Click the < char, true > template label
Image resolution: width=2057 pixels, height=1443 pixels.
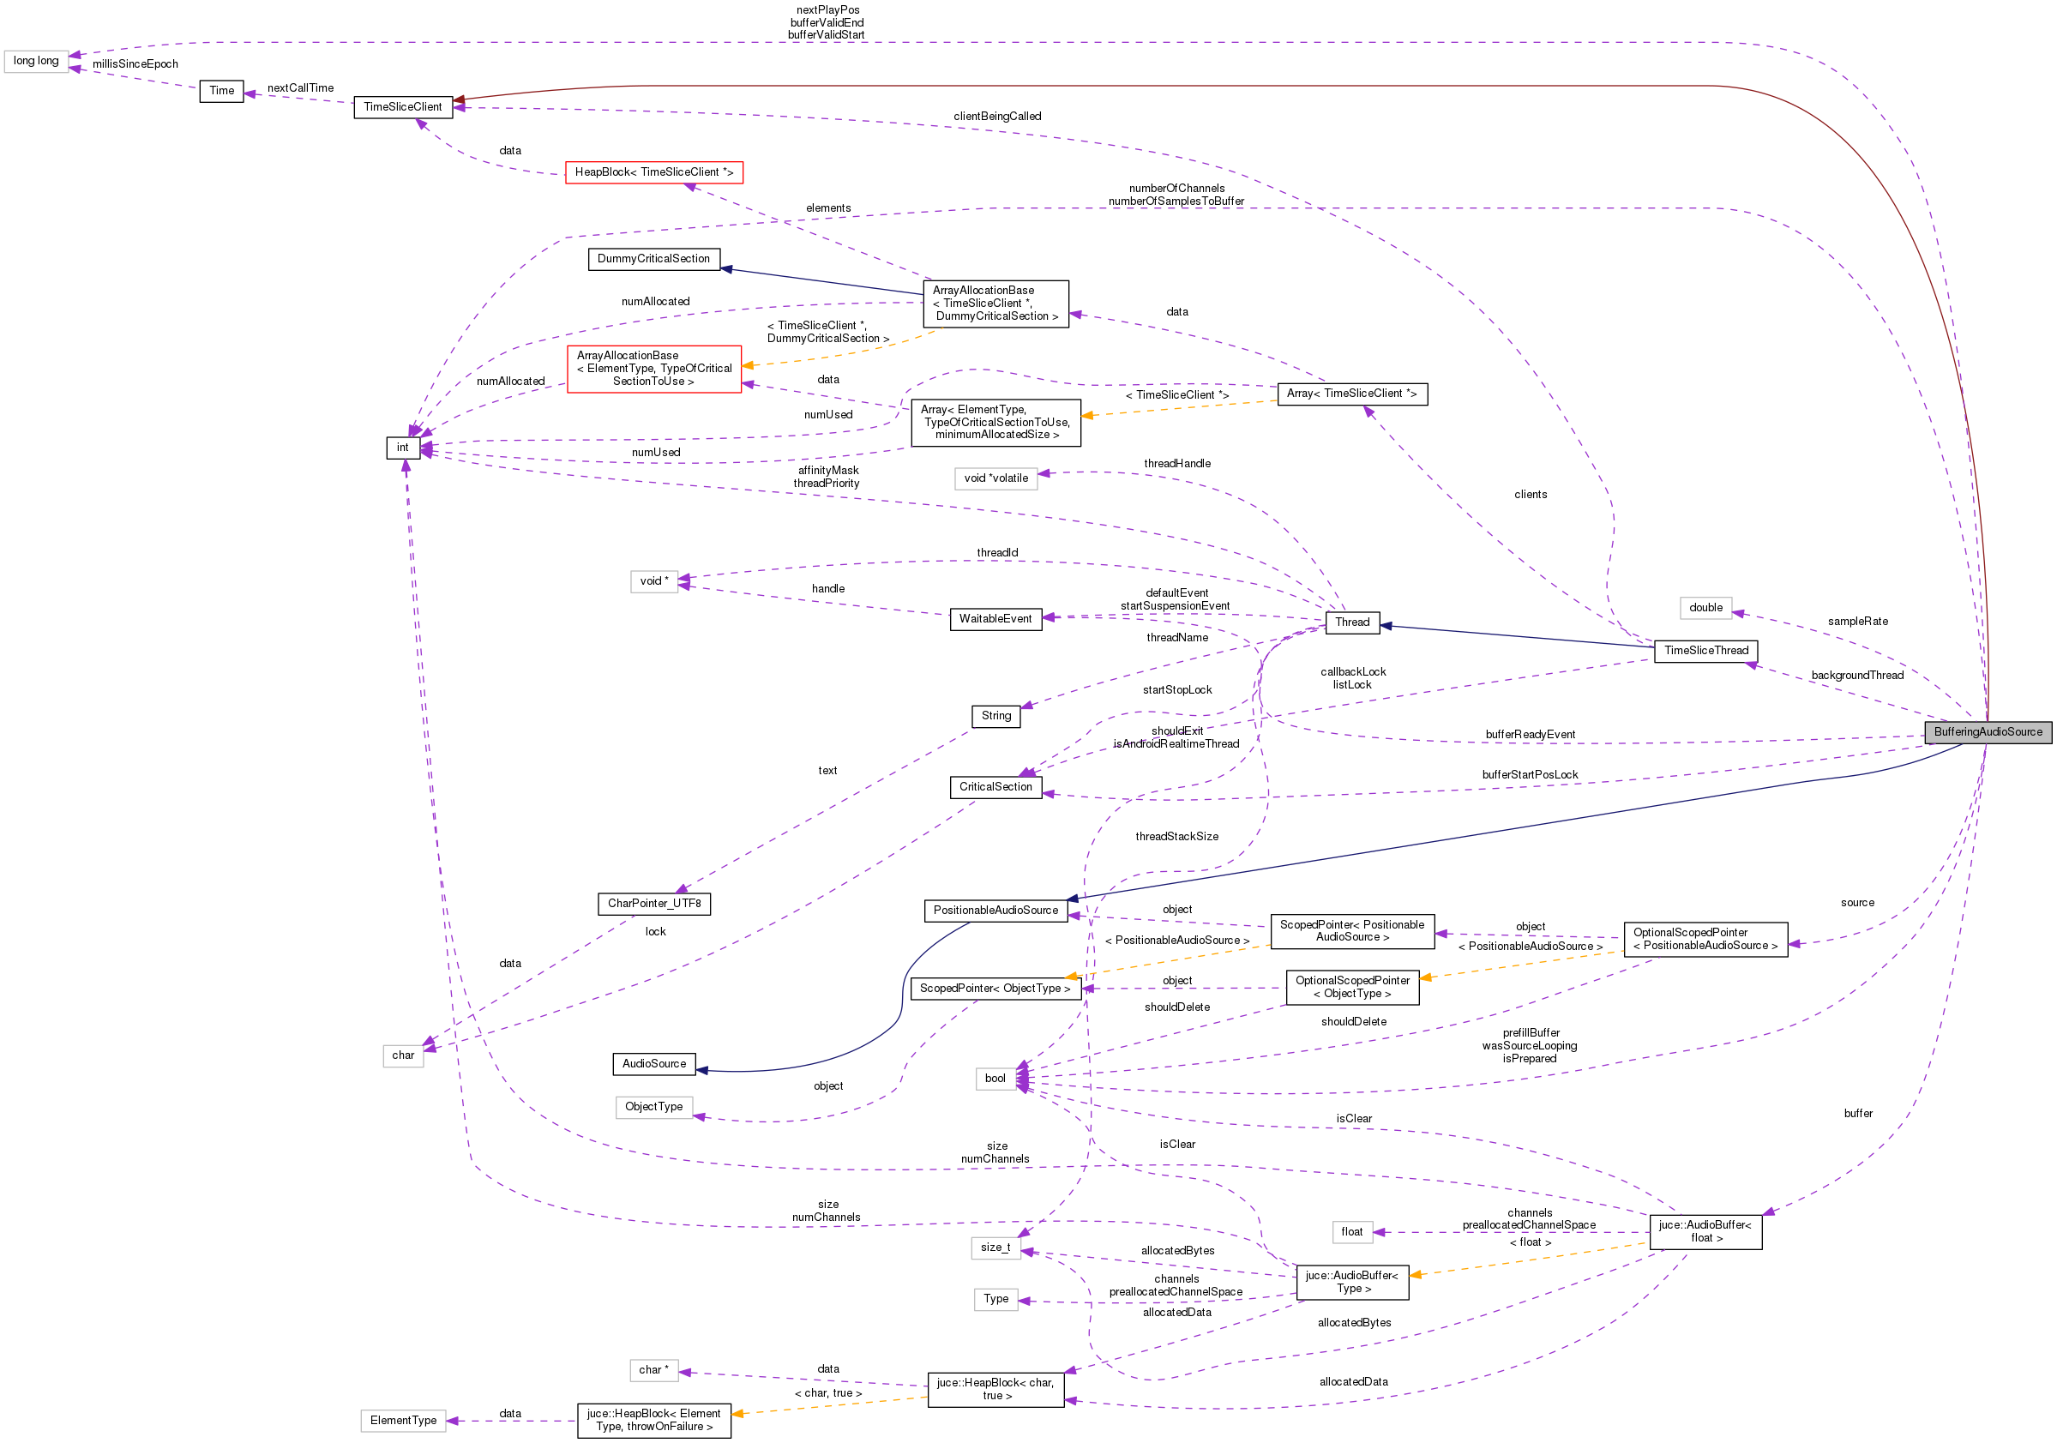(827, 1394)
